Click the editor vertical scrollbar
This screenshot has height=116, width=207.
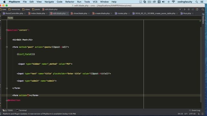point(201,64)
